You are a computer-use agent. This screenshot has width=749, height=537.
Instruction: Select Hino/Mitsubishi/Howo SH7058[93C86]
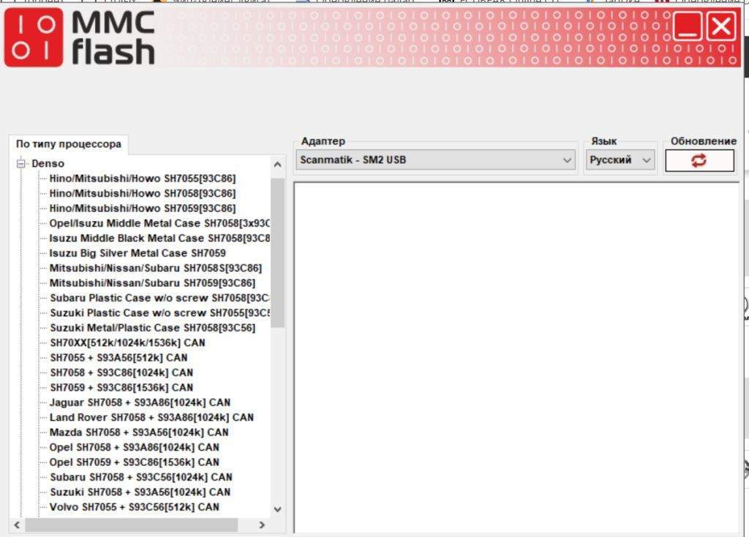(x=143, y=193)
